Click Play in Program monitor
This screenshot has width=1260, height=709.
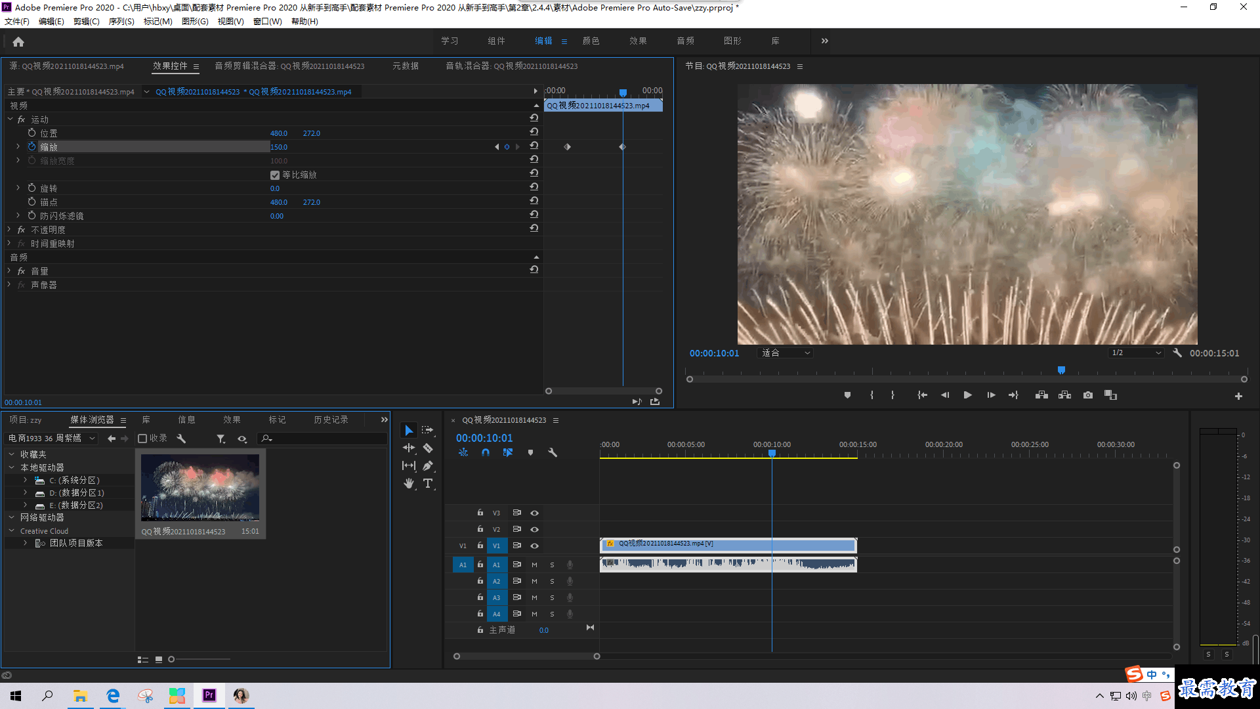[967, 395]
